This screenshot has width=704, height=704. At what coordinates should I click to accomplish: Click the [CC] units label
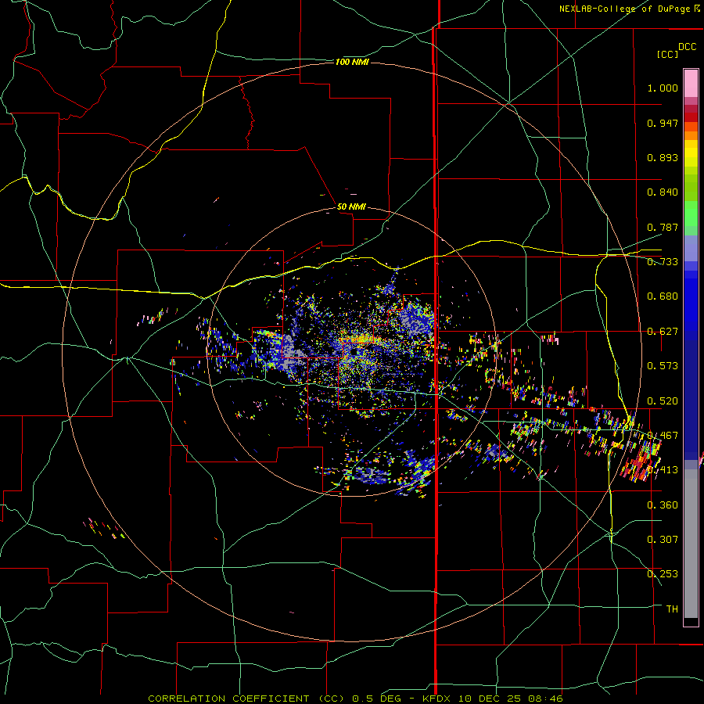pyautogui.click(x=667, y=54)
